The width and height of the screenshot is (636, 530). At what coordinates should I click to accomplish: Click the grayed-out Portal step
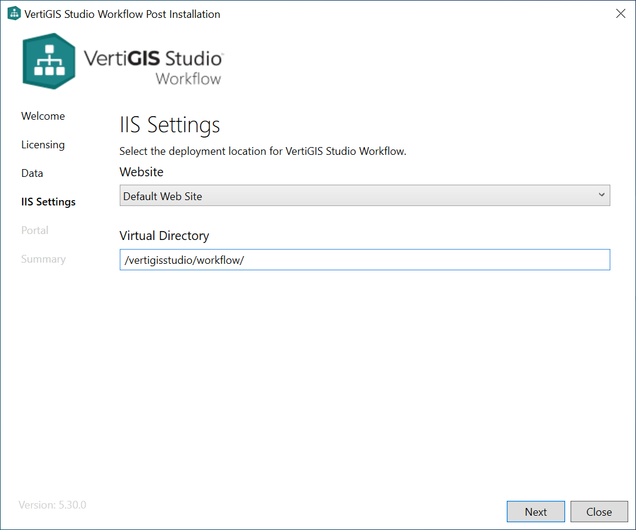tap(35, 230)
